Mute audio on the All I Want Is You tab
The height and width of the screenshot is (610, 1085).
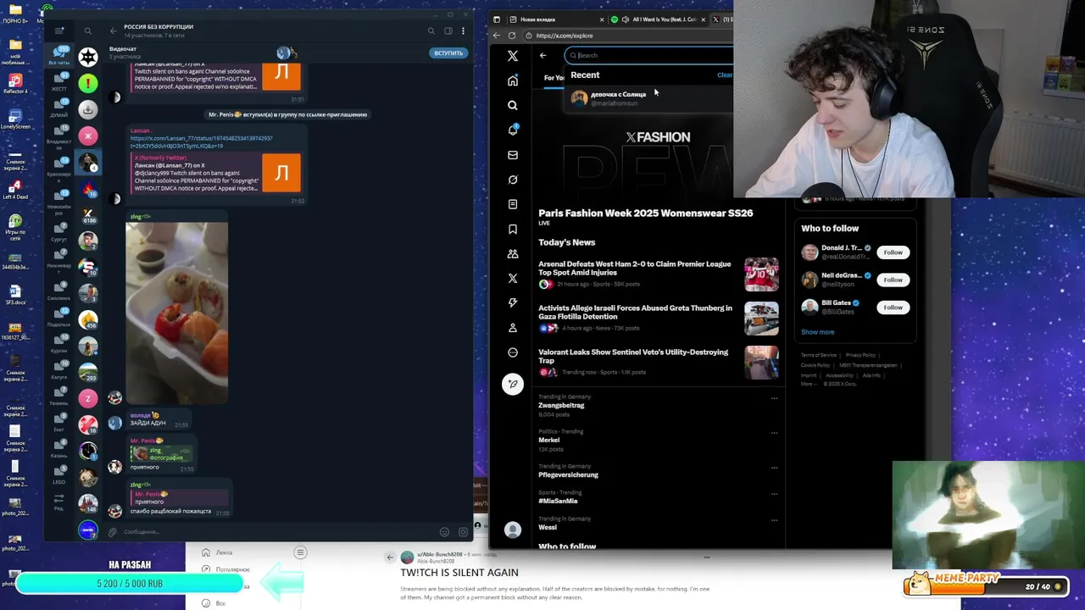(626, 19)
